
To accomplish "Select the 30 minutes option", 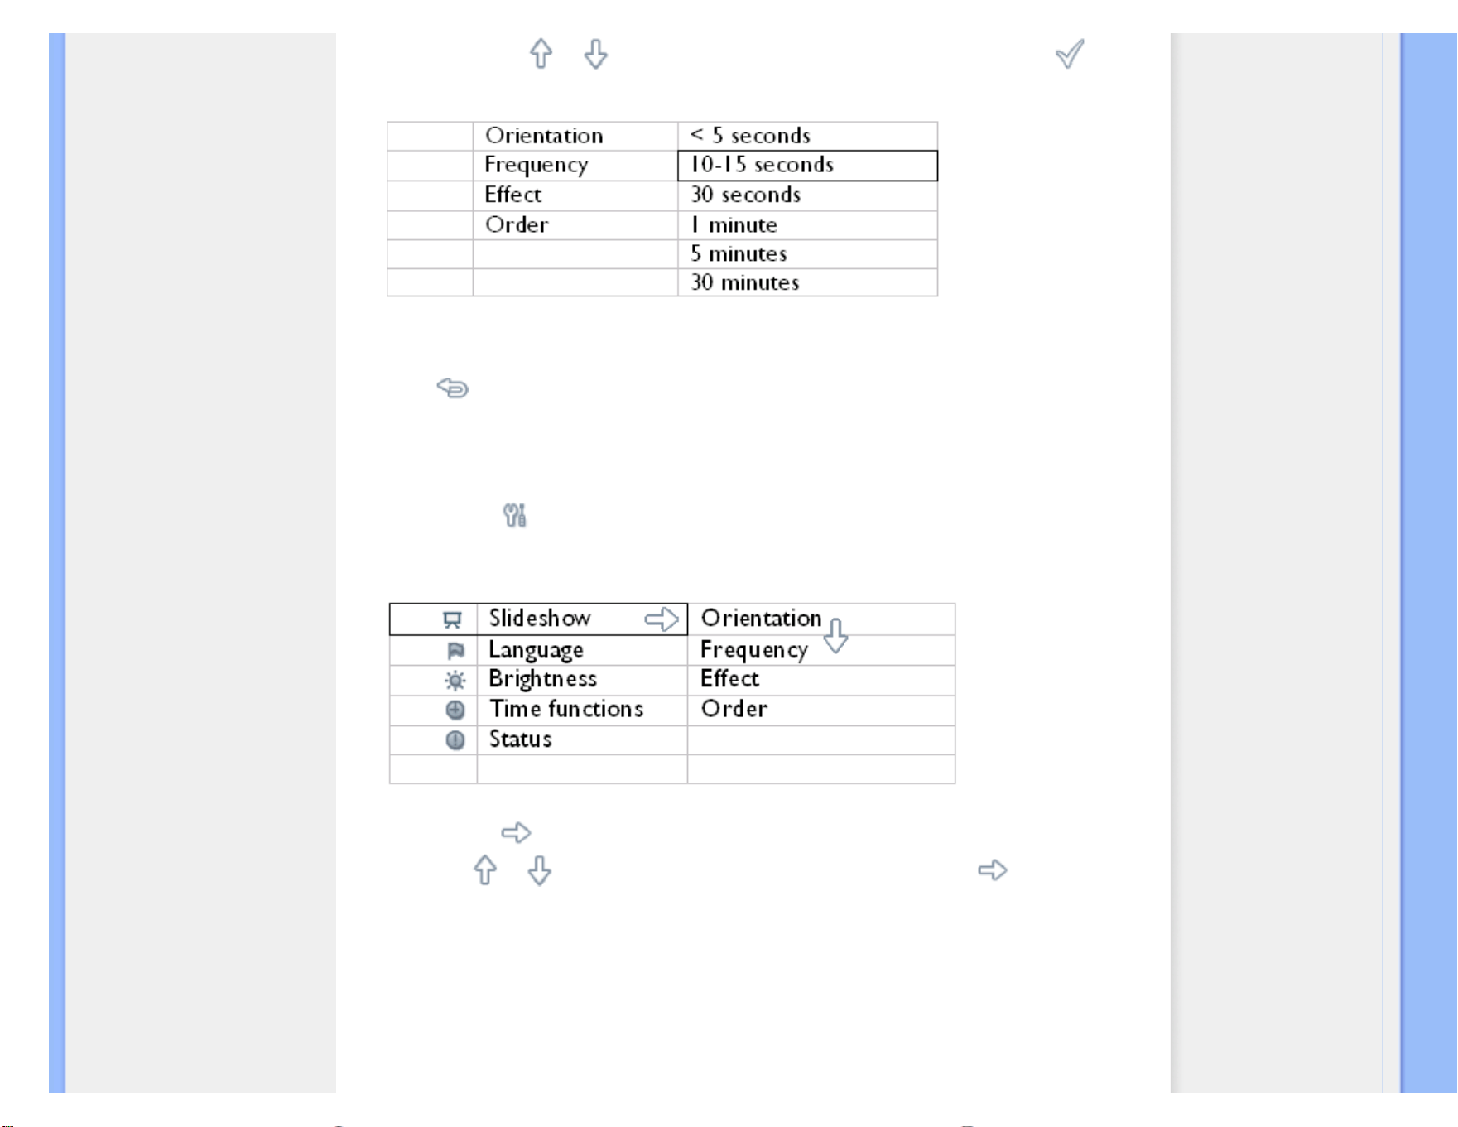I will [807, 282].
